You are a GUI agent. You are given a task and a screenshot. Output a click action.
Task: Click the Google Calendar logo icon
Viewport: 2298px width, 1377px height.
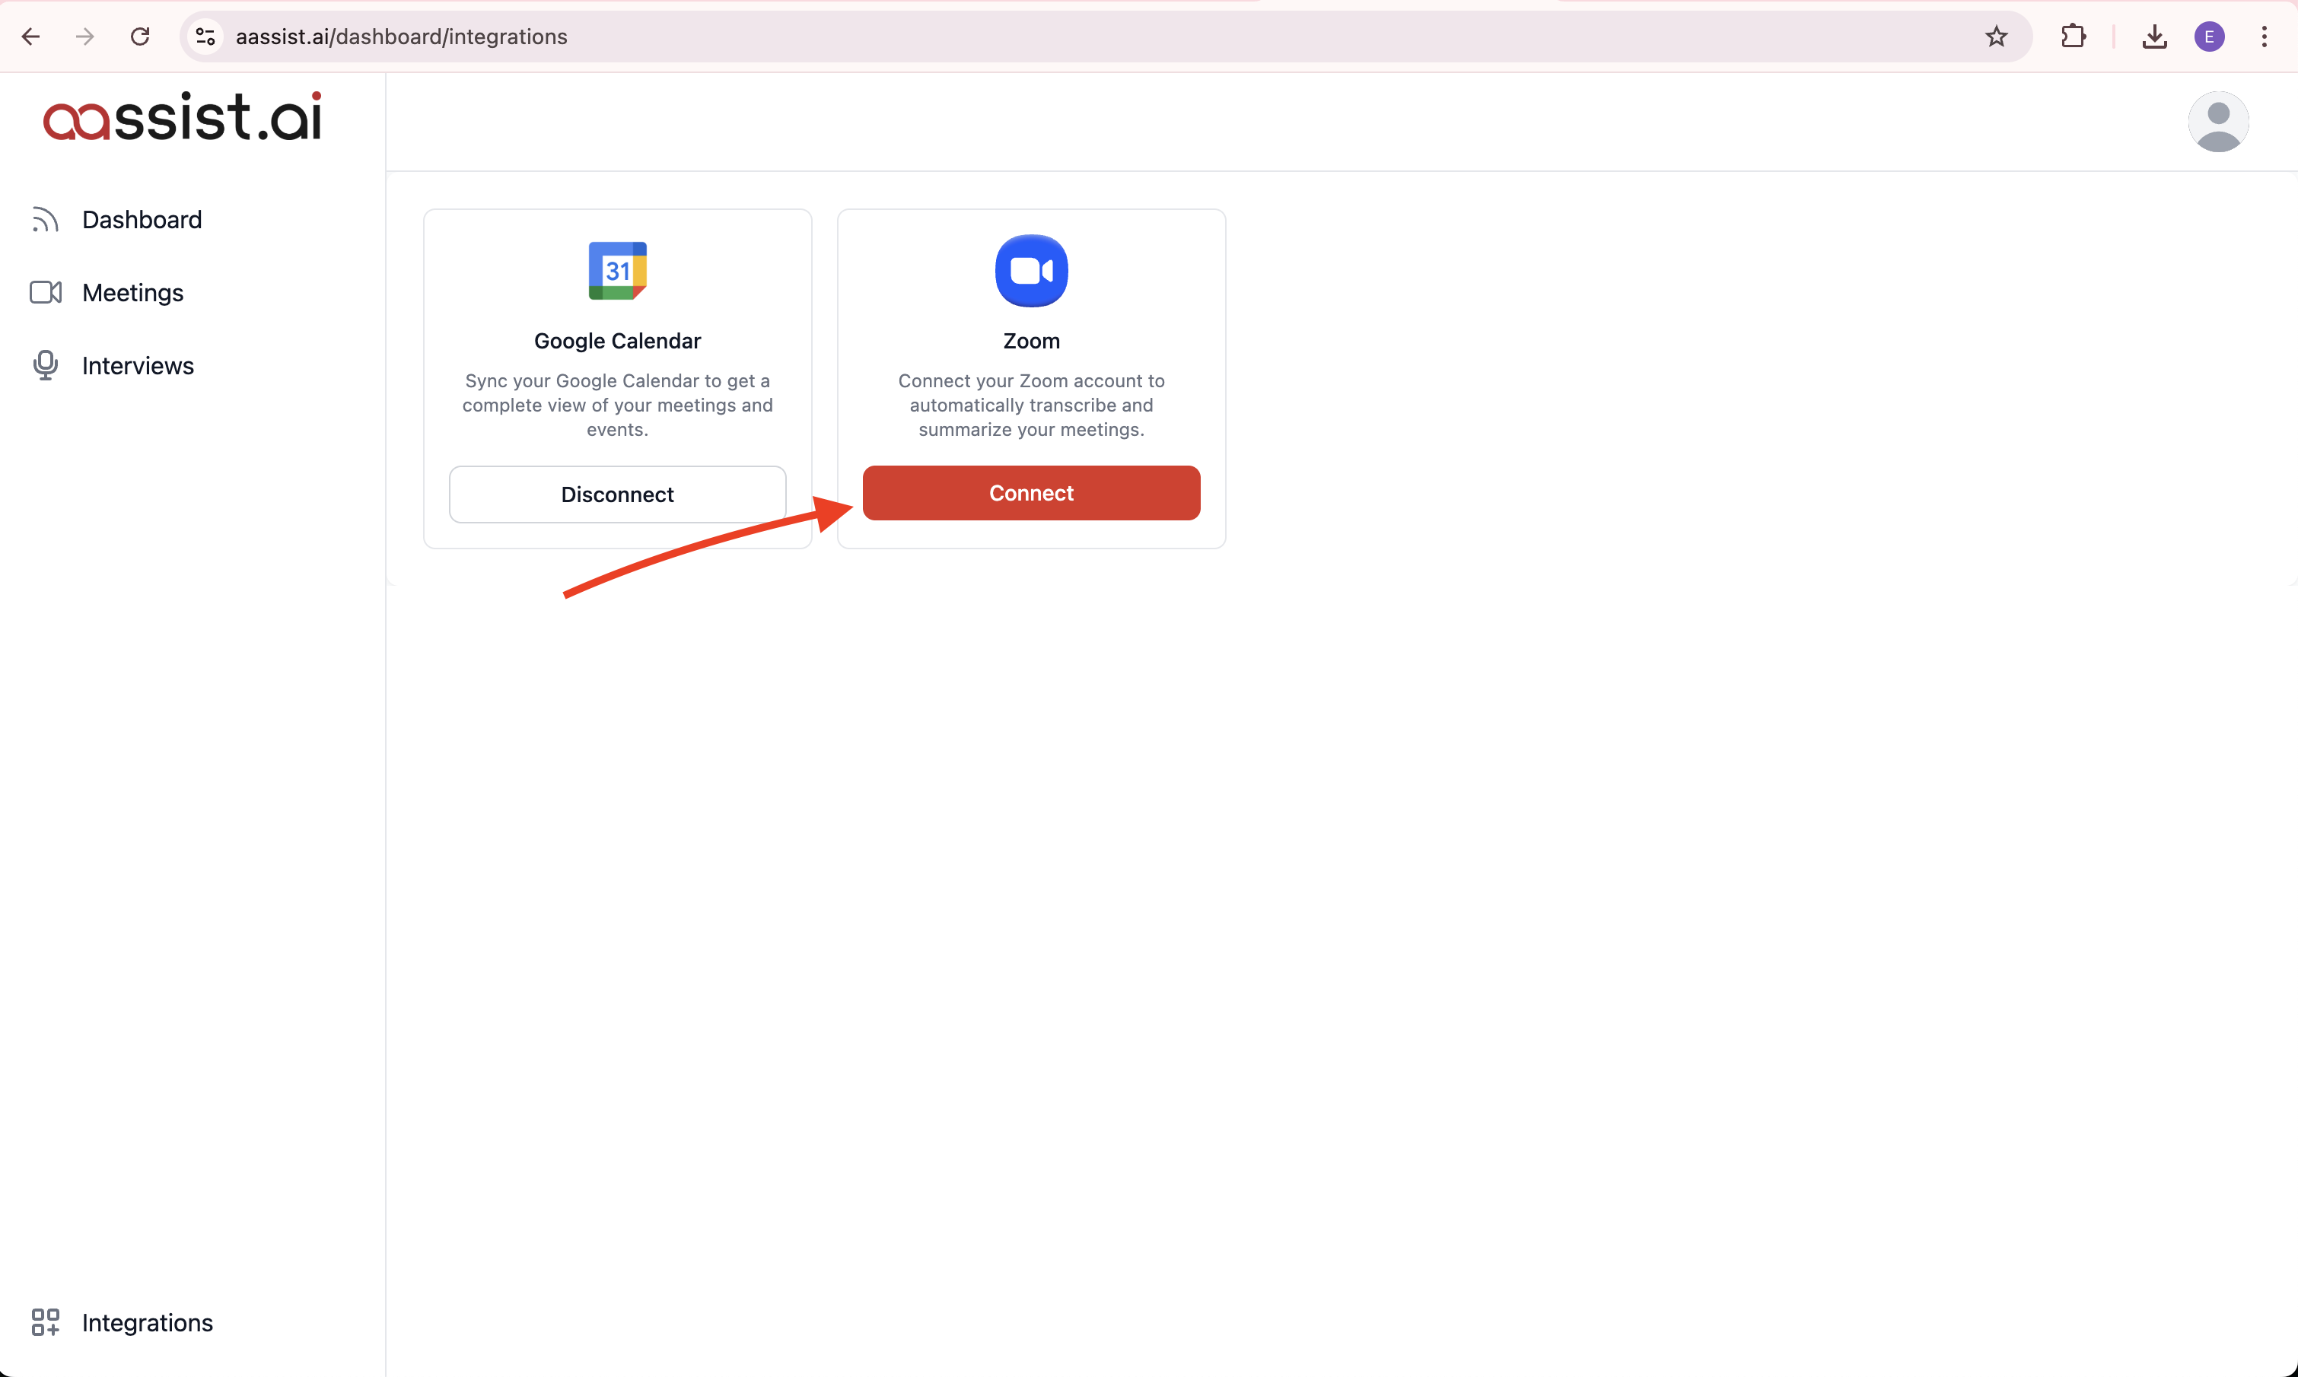[617, 271]
